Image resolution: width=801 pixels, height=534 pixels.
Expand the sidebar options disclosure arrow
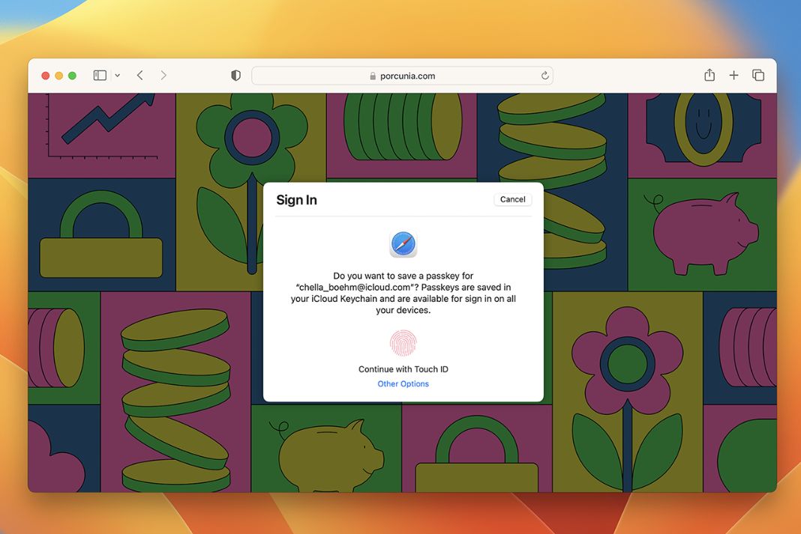[117, 75]
